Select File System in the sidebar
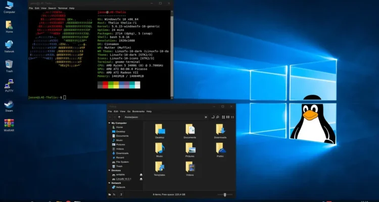The image size is (379, 202). pyautogui.click(x=122, y=162)
